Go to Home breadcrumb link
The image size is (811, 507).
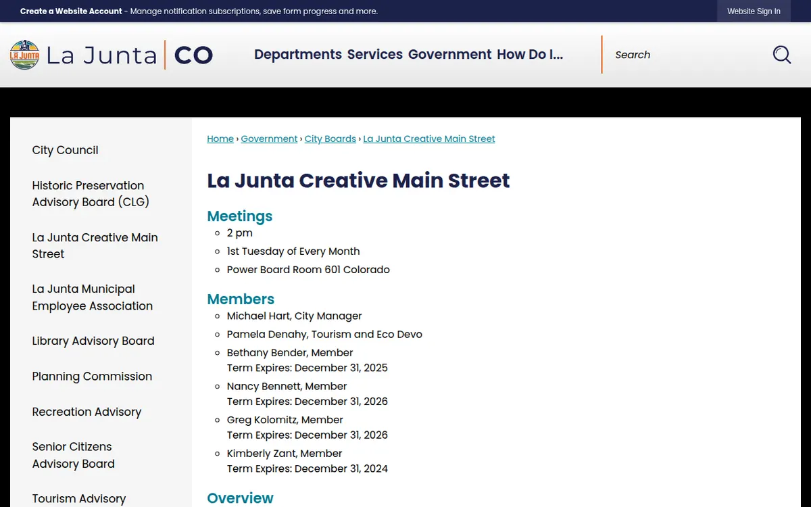[x=220, y=139]
